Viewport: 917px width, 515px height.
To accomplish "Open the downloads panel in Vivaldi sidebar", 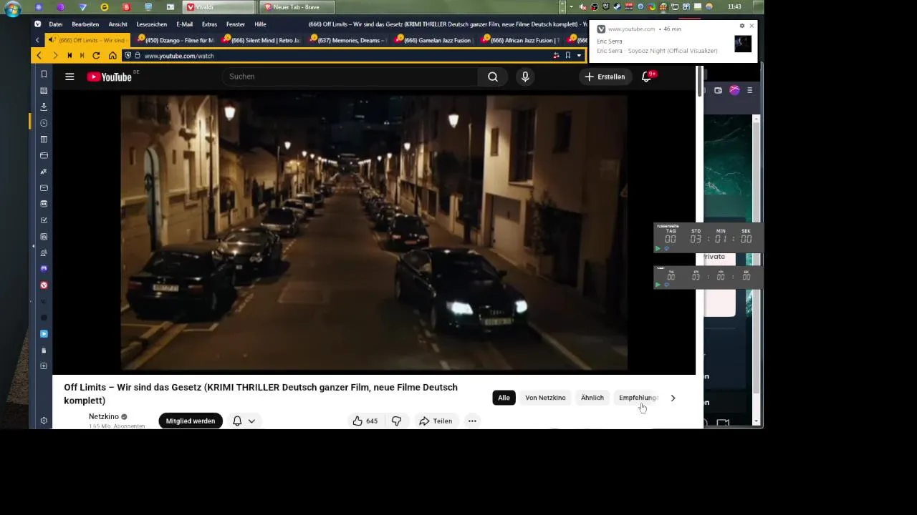I will coord(44,107).
